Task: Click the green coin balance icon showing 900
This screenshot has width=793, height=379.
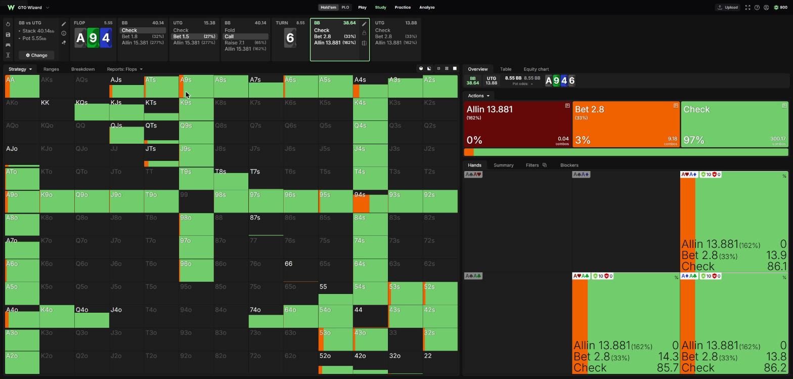Action: pyautogui.click(x=776, y=8)
